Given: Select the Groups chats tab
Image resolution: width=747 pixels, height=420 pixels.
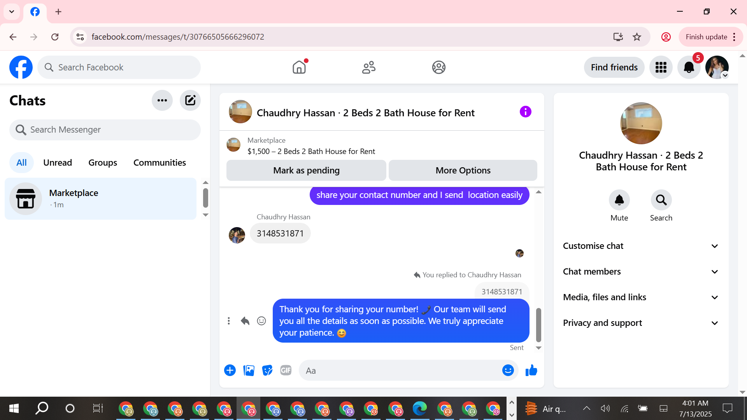Looking at the screenshot, I should [x=103, y=163].
